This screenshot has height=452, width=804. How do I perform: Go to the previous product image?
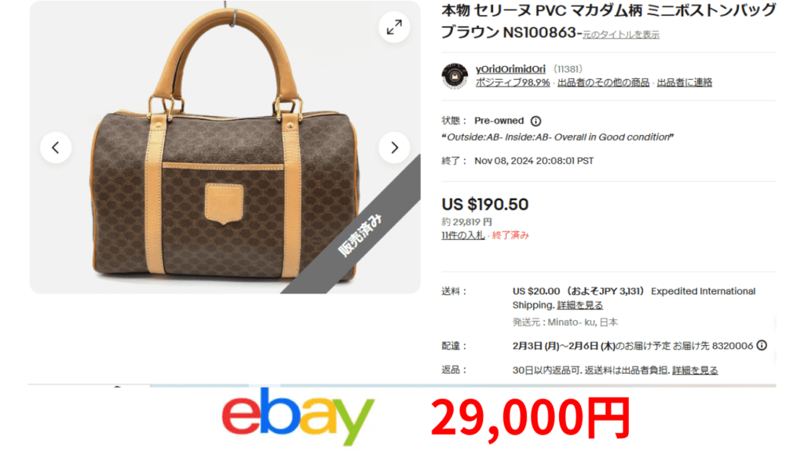tap(56, 148)
